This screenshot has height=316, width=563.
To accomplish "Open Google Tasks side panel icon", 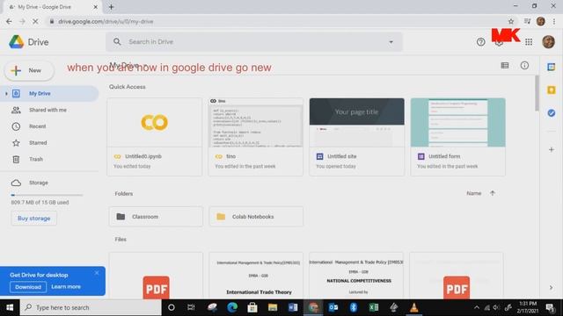I will 552,113.
